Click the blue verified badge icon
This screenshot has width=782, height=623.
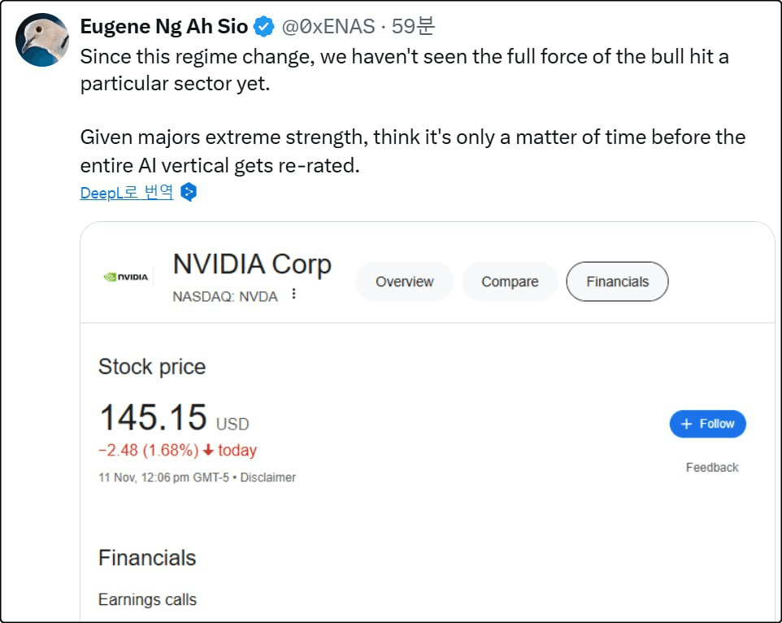264,27
